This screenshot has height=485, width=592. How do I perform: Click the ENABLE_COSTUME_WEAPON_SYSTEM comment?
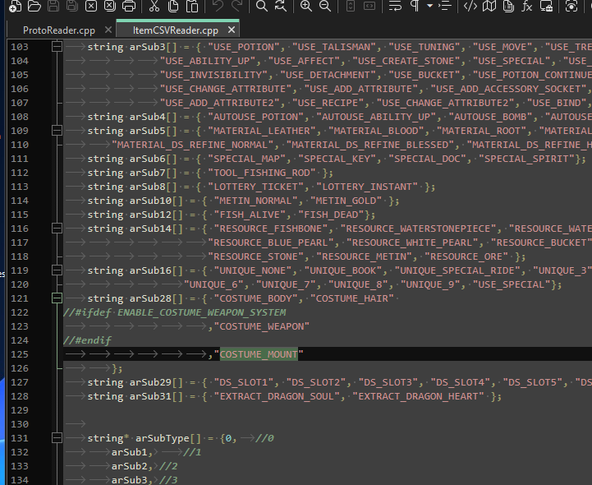(202, 312)
